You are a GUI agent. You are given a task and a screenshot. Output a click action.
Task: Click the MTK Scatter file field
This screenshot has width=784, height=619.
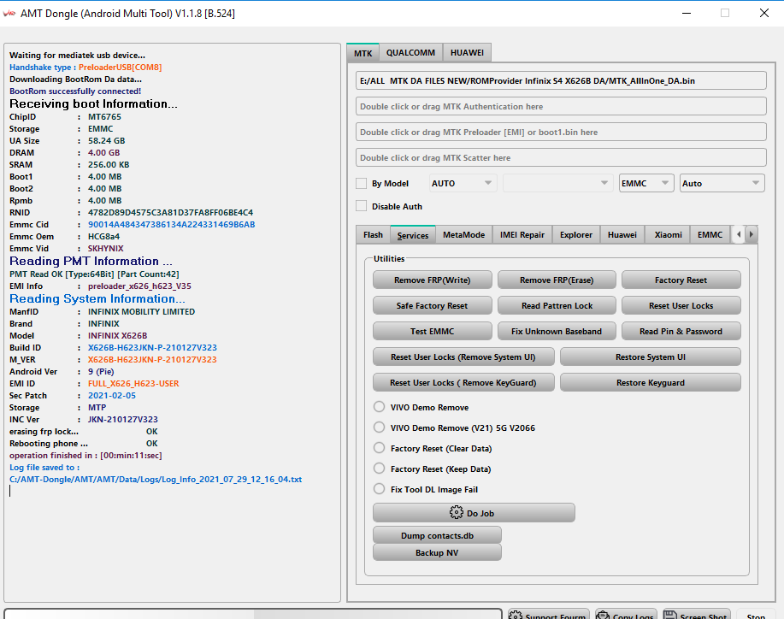point(561,157)
